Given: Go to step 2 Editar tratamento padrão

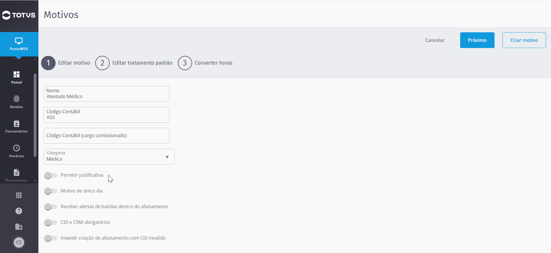Looking at the screenshot, I should tap(134, 63).
